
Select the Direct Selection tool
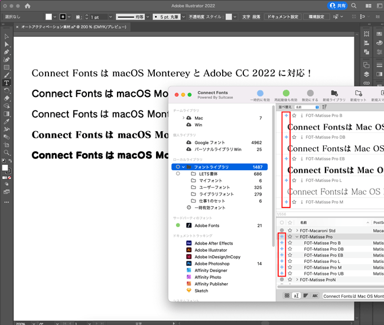coord(6,44)
